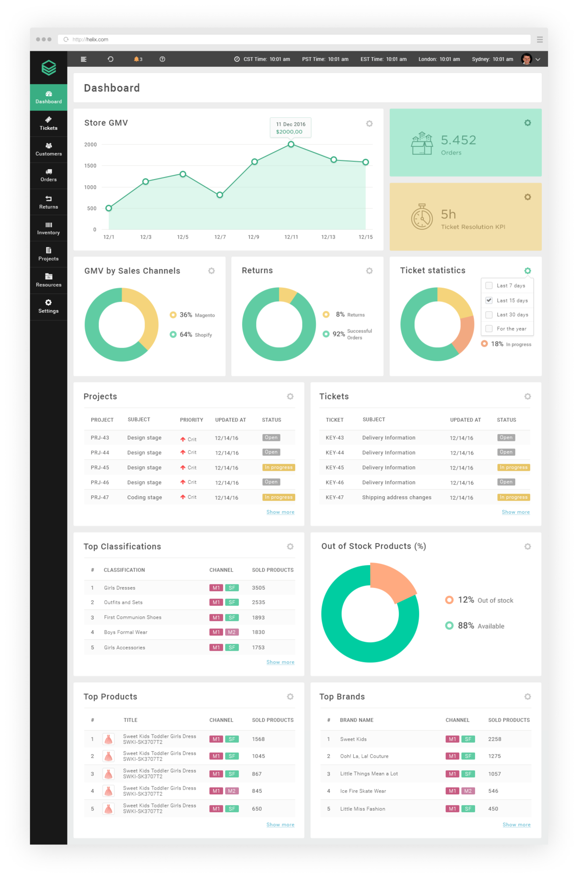578x877 pixels.
Task: Open Settings from the sidebar
Action: pyautogui.click(x=48, y=306)
